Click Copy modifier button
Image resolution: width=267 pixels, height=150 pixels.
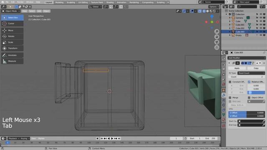tap(256, 68)
